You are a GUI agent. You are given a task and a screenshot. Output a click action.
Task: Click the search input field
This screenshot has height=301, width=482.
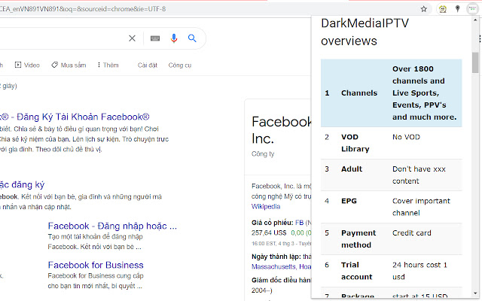coord(62,38)
